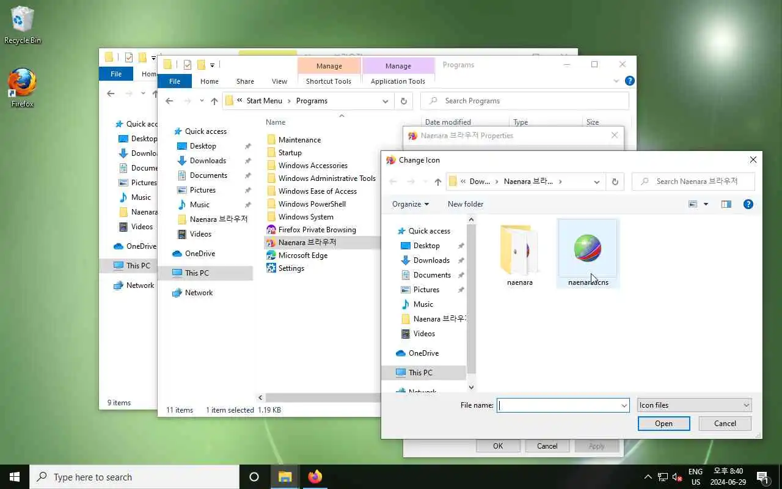Click Back arrow in Change Icon dialog
This screenshot has height=489, width=782.
coord(393,182)
